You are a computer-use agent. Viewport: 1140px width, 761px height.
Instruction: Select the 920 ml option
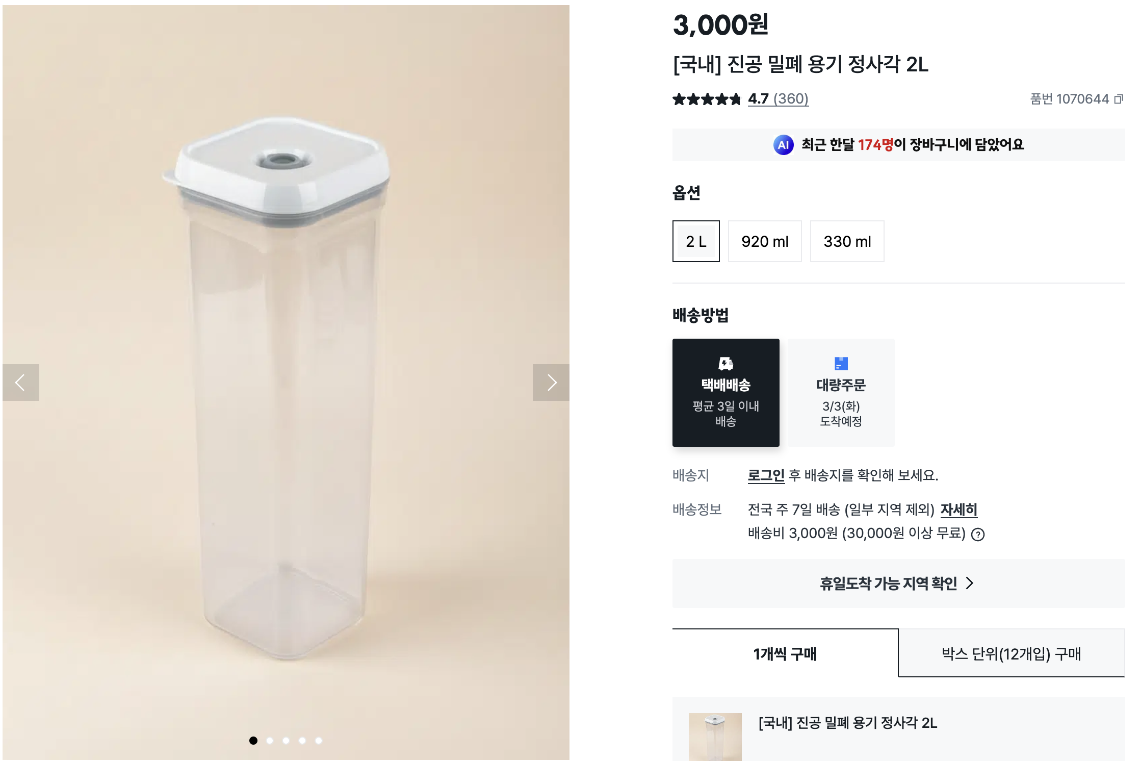[x=765, y=241]
